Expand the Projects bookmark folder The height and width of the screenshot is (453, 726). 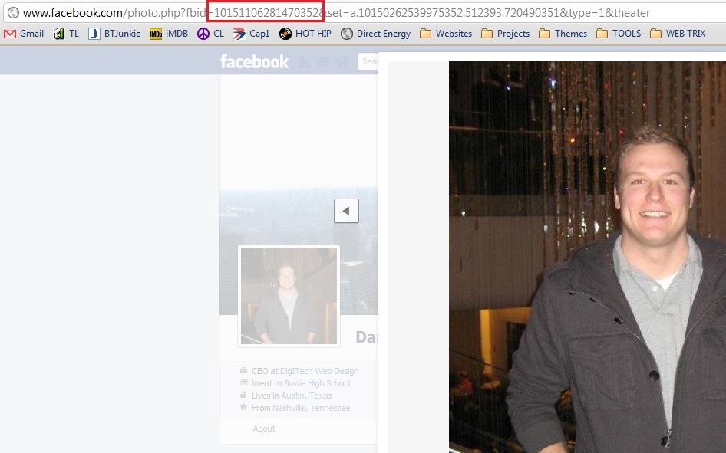pyautogui.click(x=505, y=34)
